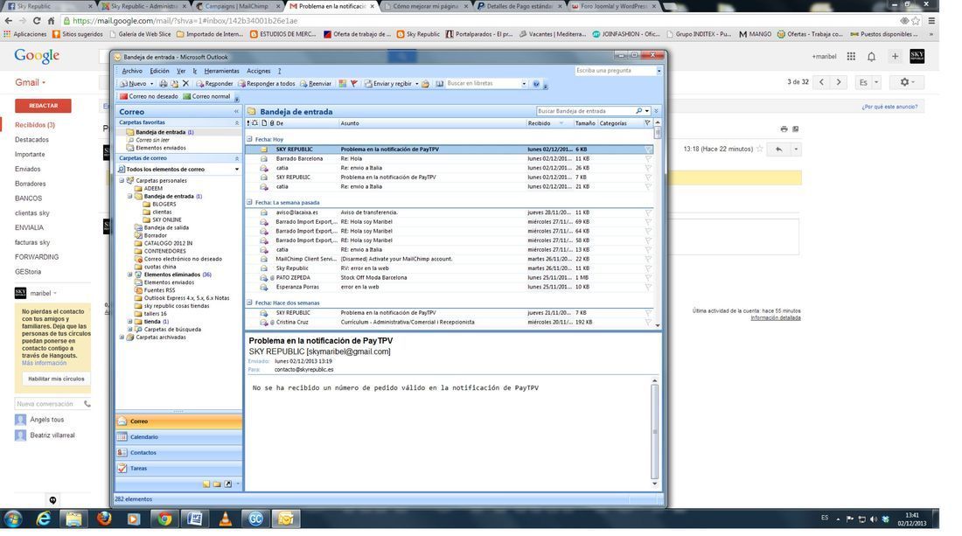
Task: Expand the Elementos eliminados folder
Action: pos(129,275)
